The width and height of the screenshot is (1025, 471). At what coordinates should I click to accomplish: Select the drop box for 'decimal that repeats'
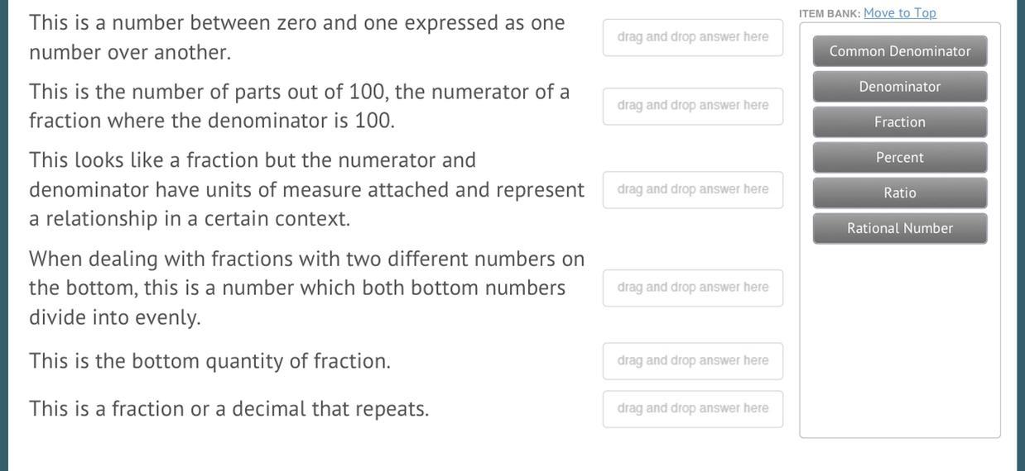coord(693,409)
